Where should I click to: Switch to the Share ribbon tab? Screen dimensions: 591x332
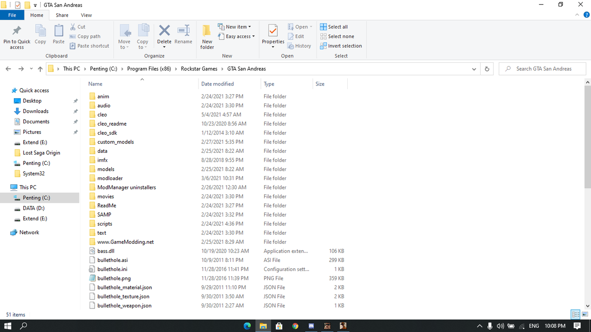coord(62,15)
